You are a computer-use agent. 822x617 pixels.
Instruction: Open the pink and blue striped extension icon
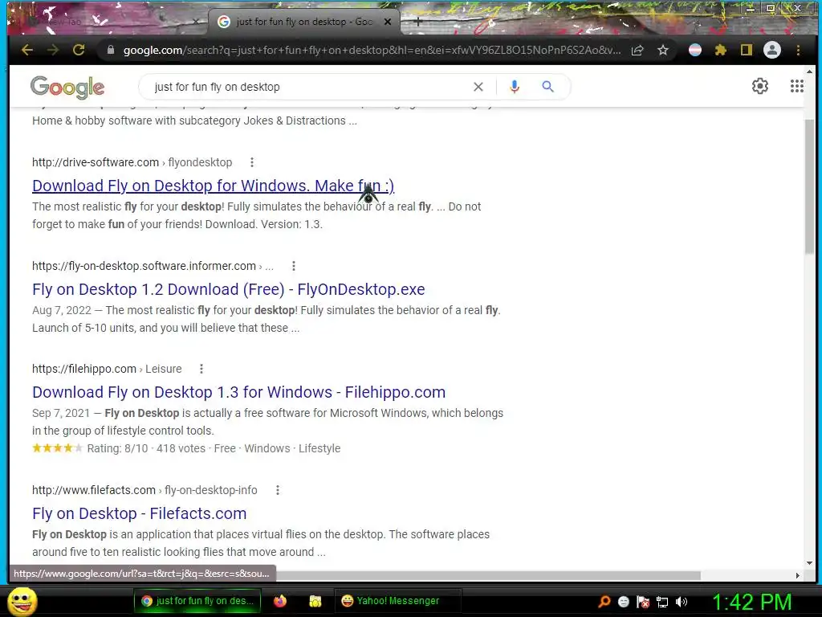(x=695, y=50)
